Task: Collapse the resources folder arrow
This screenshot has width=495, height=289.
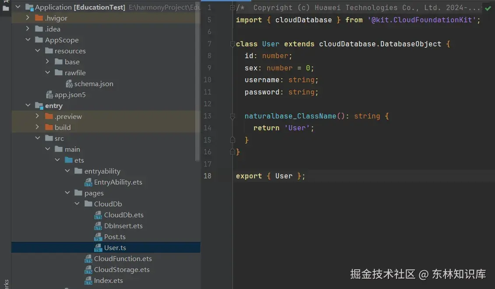Action: pyautogui.click(x=38, y=50)
